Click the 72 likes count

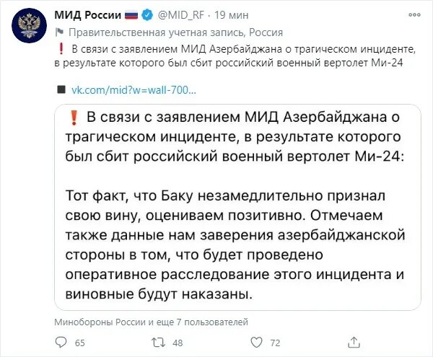click(x=275, y=343)
